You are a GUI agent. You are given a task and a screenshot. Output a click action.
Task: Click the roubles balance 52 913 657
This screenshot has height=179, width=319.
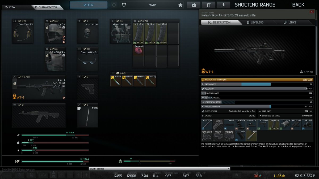click(305, 176)
